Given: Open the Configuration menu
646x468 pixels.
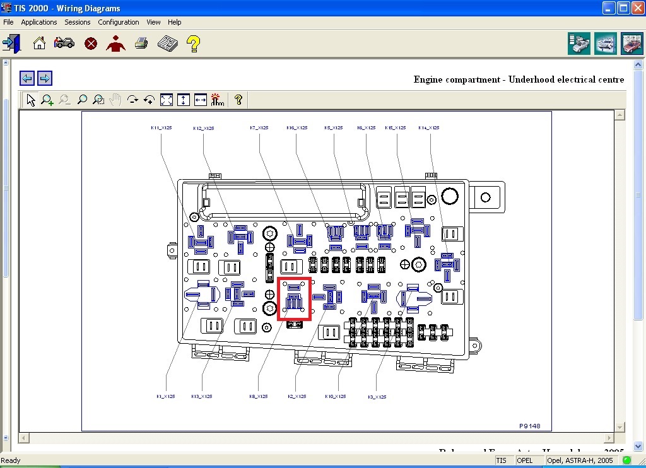Looking at the screenshot, I should (x=119, y=22).
